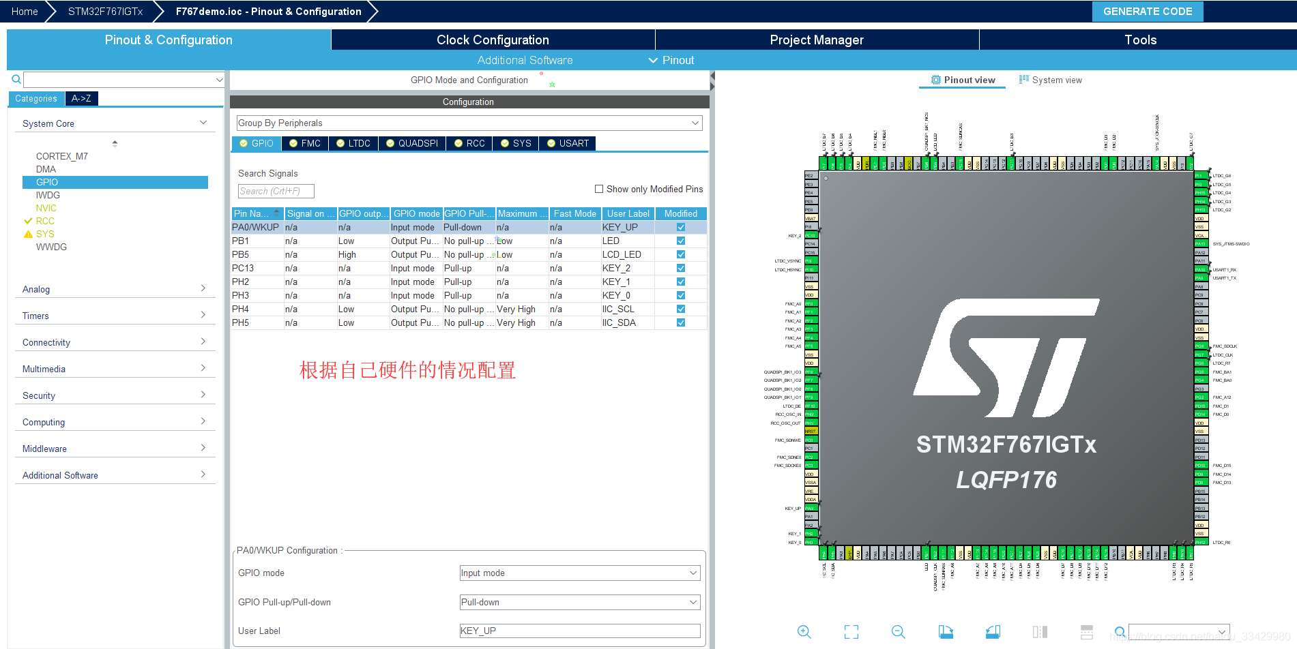Select DMA in System Core list
Viewport: 1297px width, 649px height.
pos(46,169)
